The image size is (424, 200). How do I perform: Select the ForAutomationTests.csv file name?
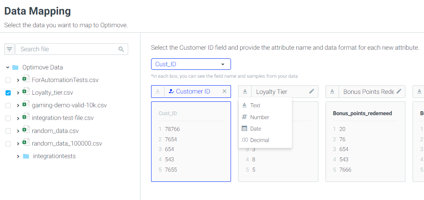point(65,80)
